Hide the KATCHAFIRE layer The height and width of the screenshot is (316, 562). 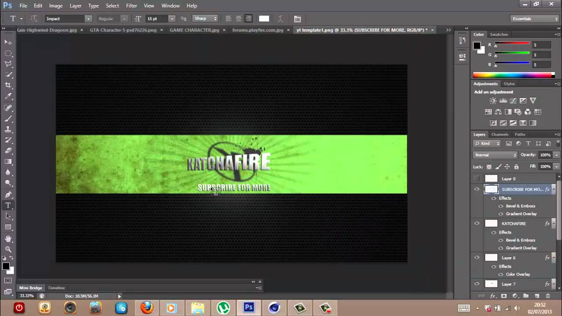[477, 223]
